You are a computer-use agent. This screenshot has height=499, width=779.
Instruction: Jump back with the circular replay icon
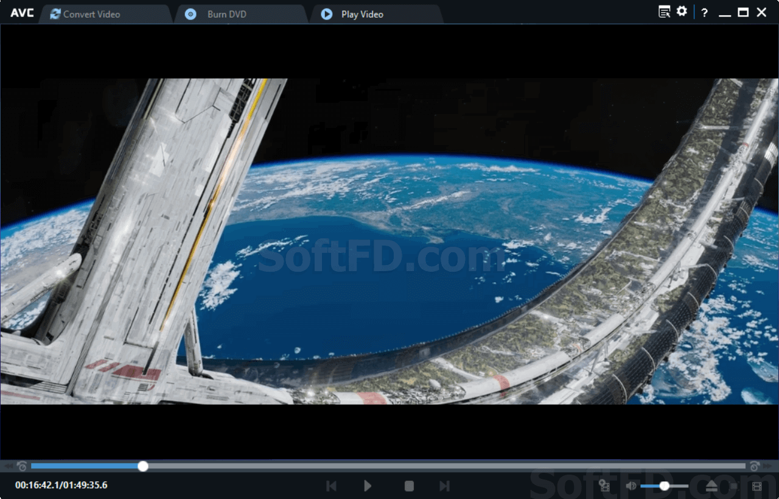(x=22, y=466)
